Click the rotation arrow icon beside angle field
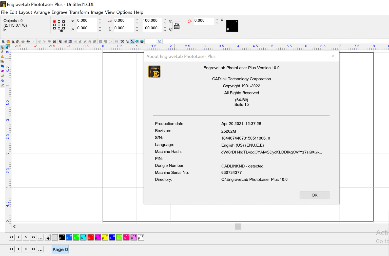Image resolution: width=389 pixels, height=256 pixels. tap(190, 21)
